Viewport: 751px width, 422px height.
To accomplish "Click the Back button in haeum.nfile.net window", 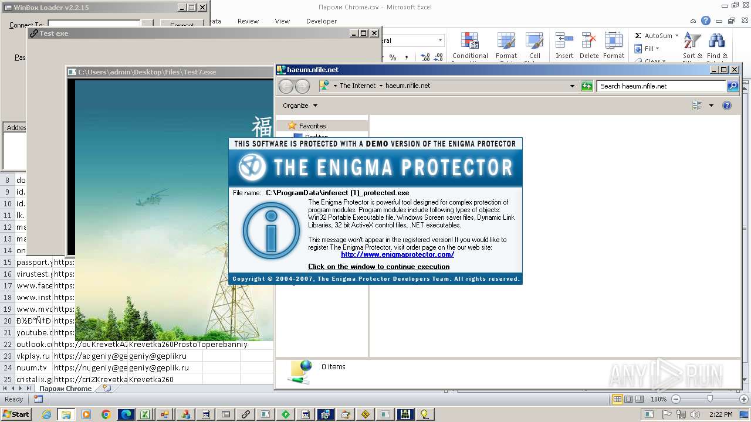I will 286,86.
